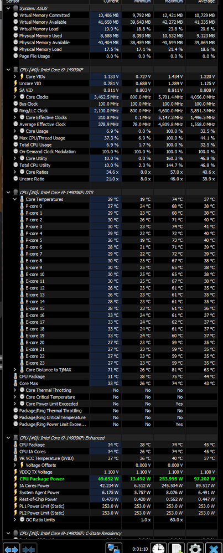
Task: Expand the Core Critical Temperature row
Action: 15,397
